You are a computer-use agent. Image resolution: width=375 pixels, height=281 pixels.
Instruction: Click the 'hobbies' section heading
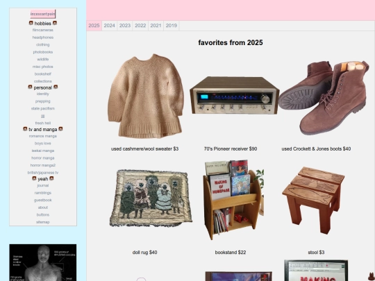tap(43, 24)
